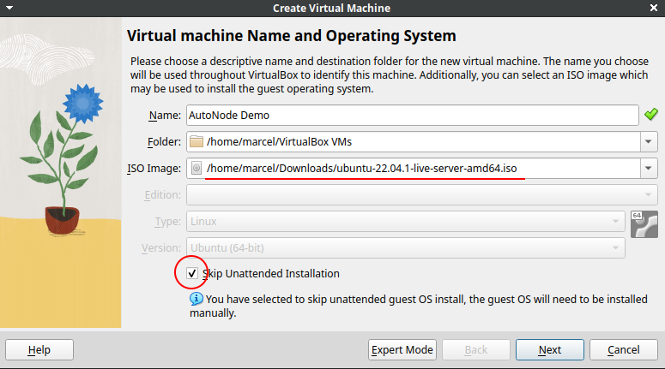Click the blue info icon
665x369 pixels.
pos(196,299)
